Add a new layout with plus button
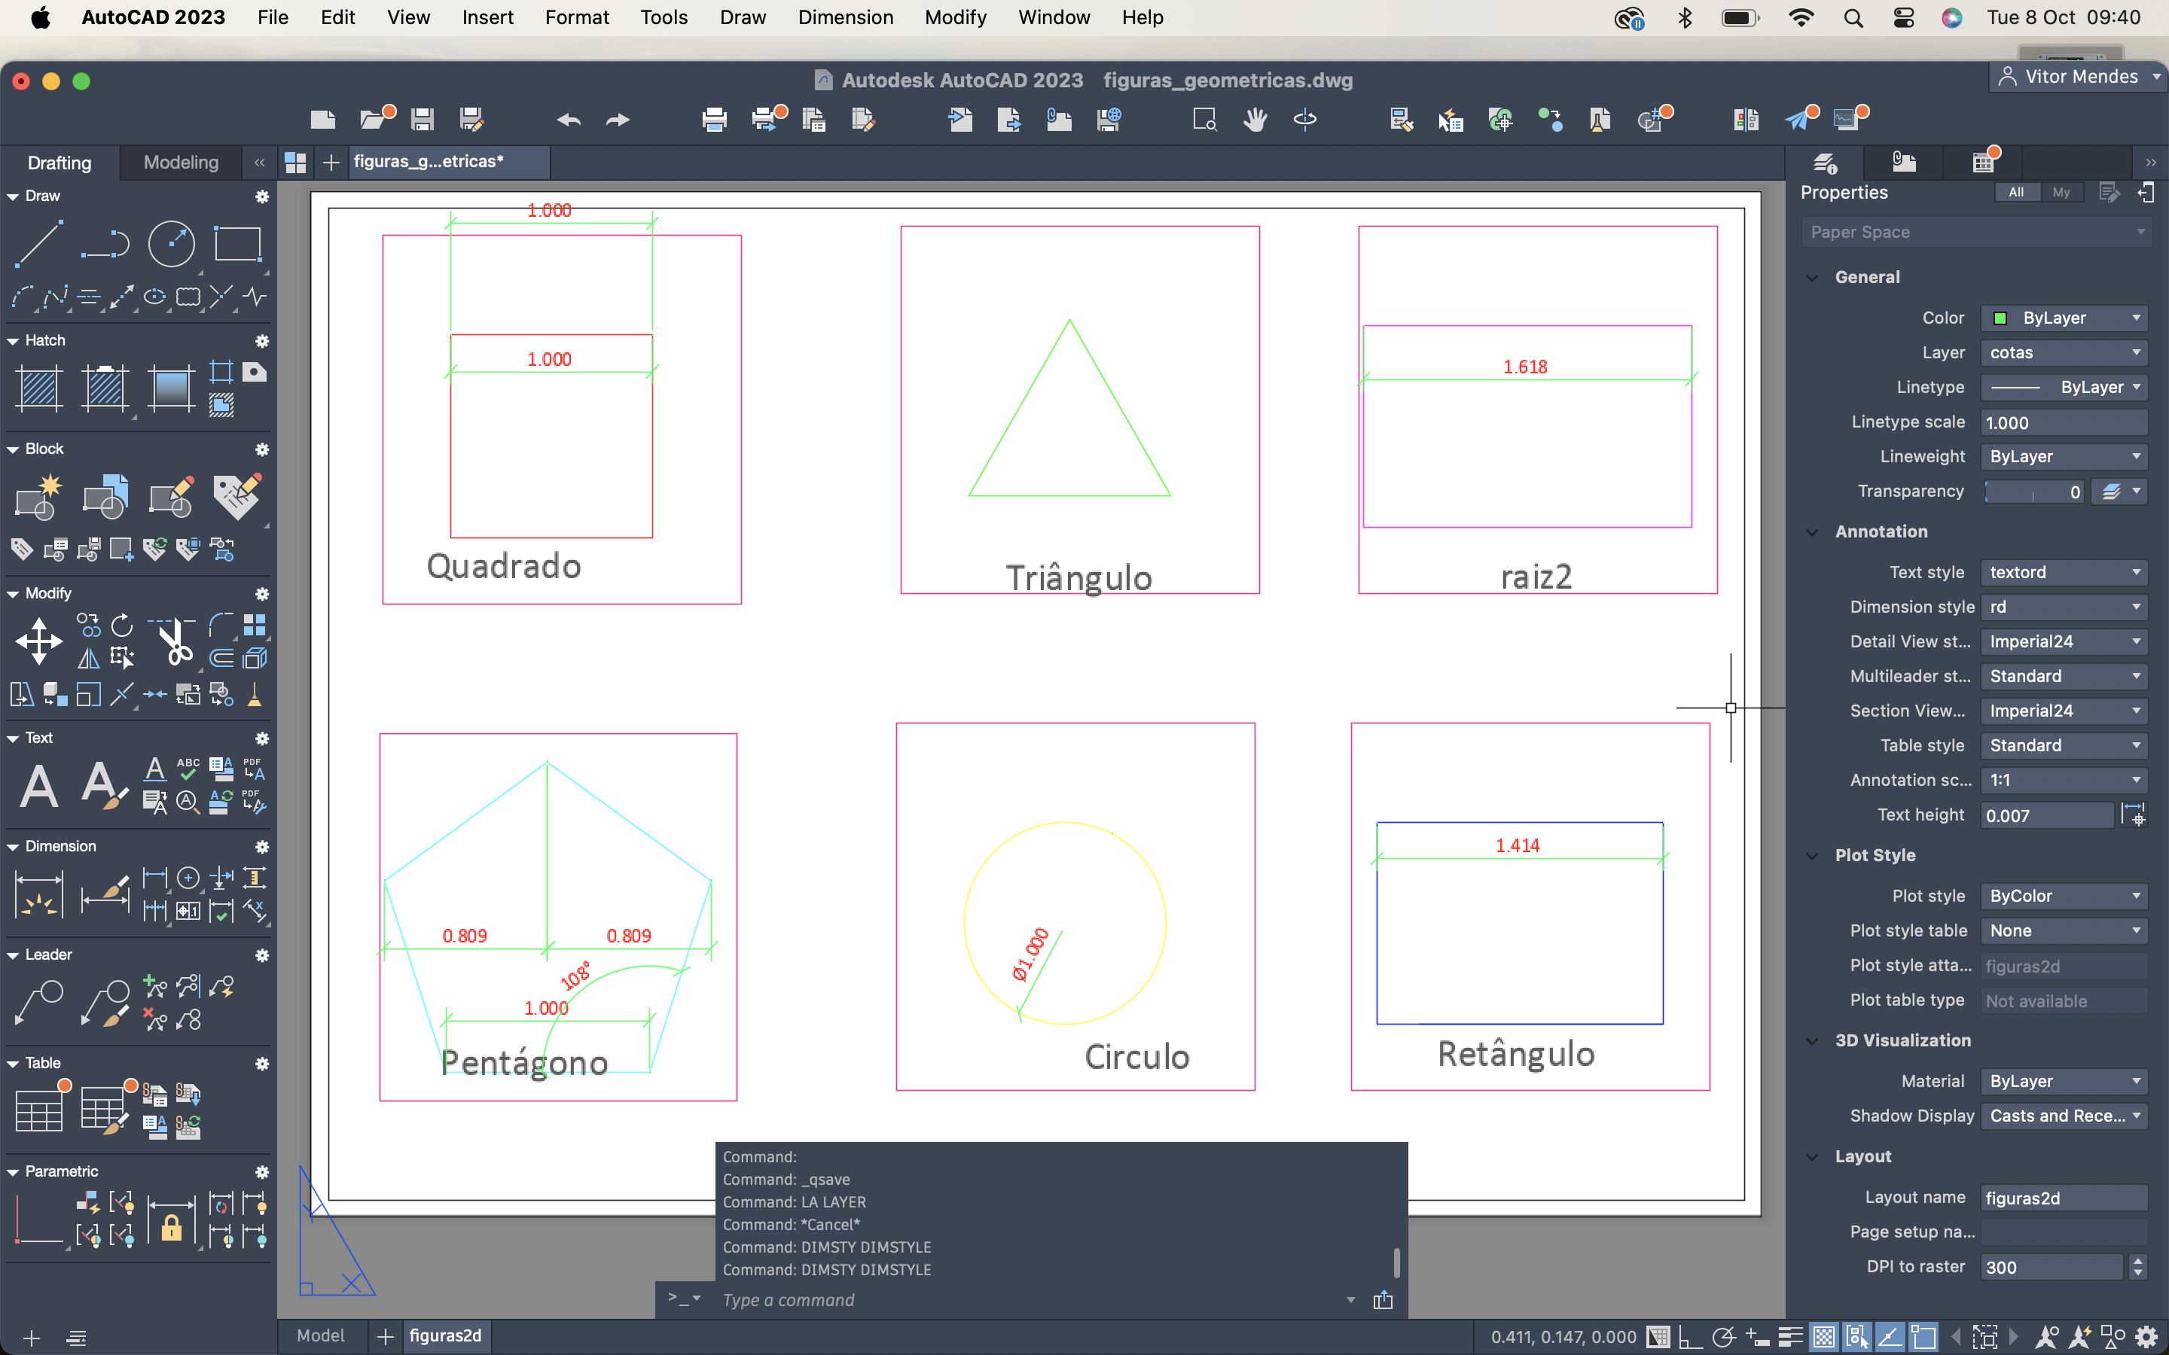The image size is (2169, 1355). coord(385,1336)
